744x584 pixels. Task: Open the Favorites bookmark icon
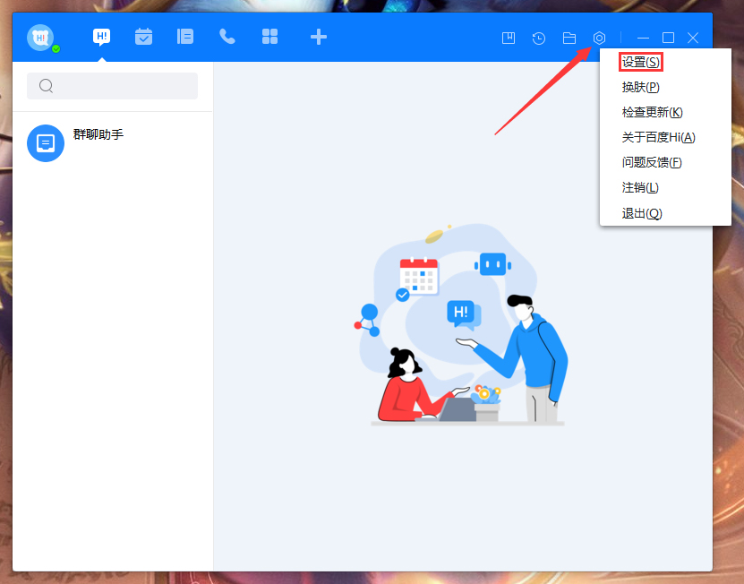509,38
